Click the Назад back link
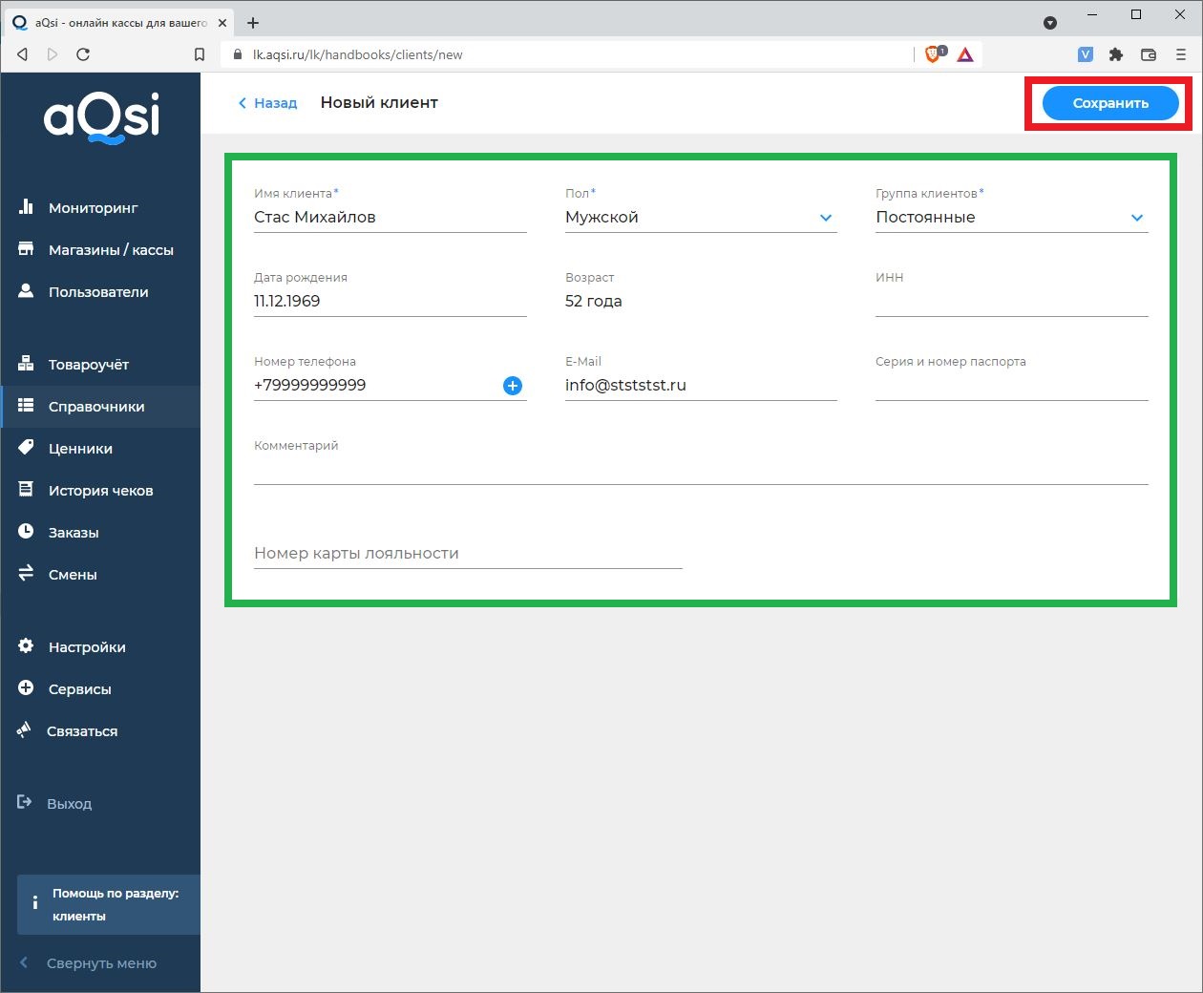Viewport: 1203px width, 993px height. (267, 103)
